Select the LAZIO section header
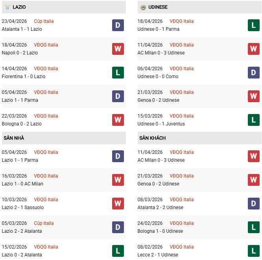 [19, 7]
